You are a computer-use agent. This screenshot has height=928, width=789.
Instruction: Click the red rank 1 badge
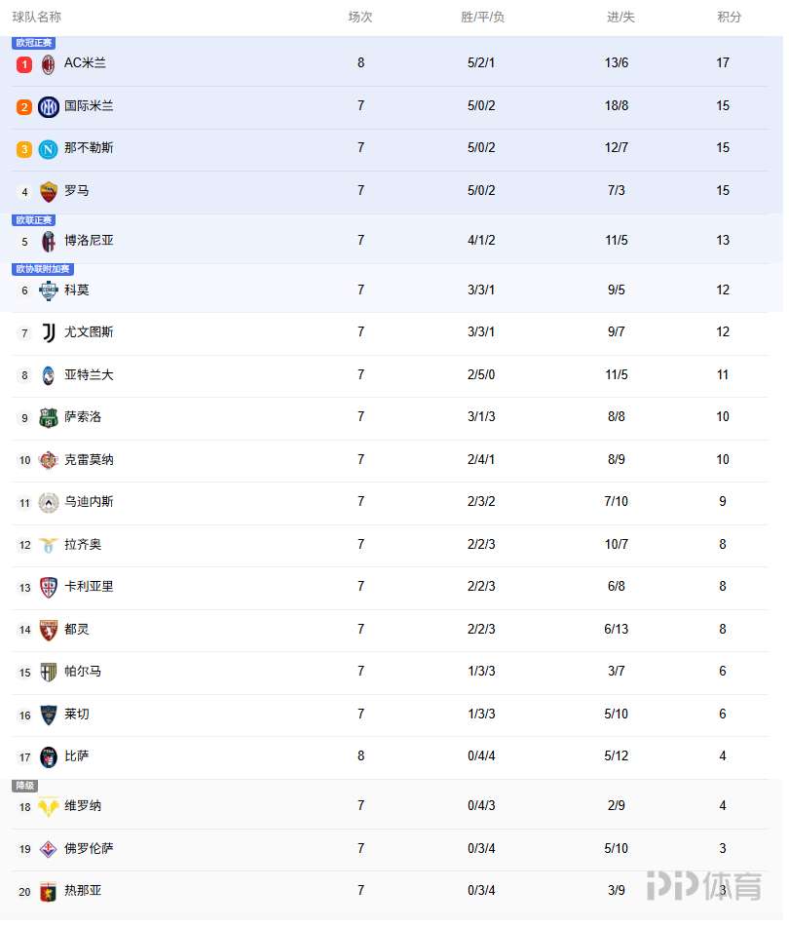click(x=24, y=64)
